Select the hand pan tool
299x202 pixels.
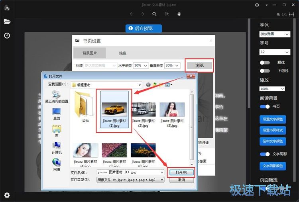coord(179,14)
